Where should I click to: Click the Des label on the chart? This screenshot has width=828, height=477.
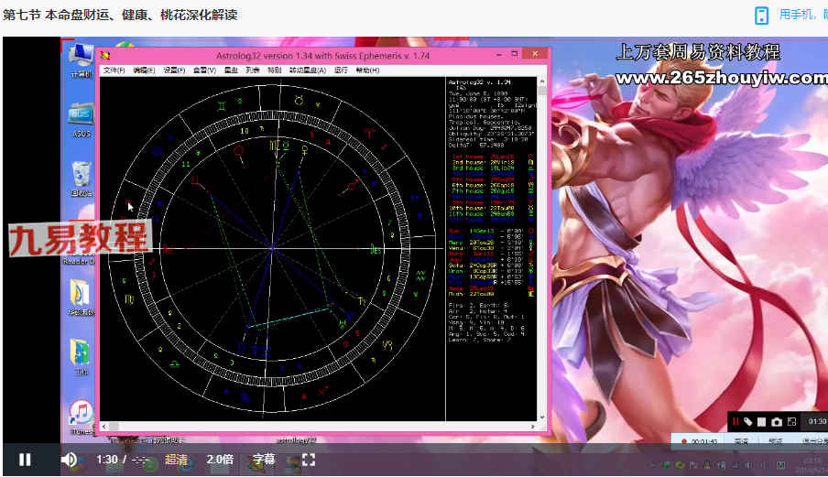pyautogui.click(x=376, y=249)
